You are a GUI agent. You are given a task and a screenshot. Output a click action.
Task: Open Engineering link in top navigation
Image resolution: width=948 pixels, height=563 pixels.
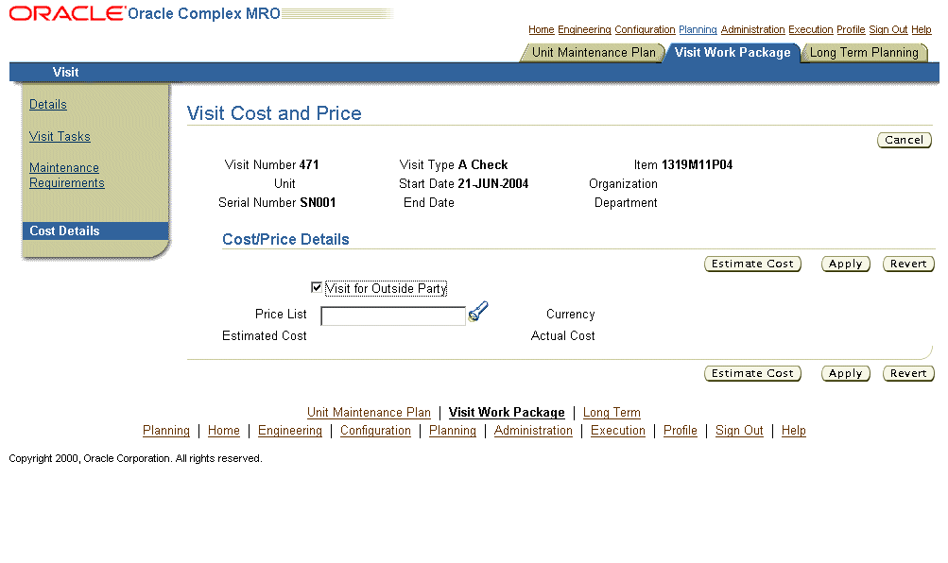click(584, 29)
